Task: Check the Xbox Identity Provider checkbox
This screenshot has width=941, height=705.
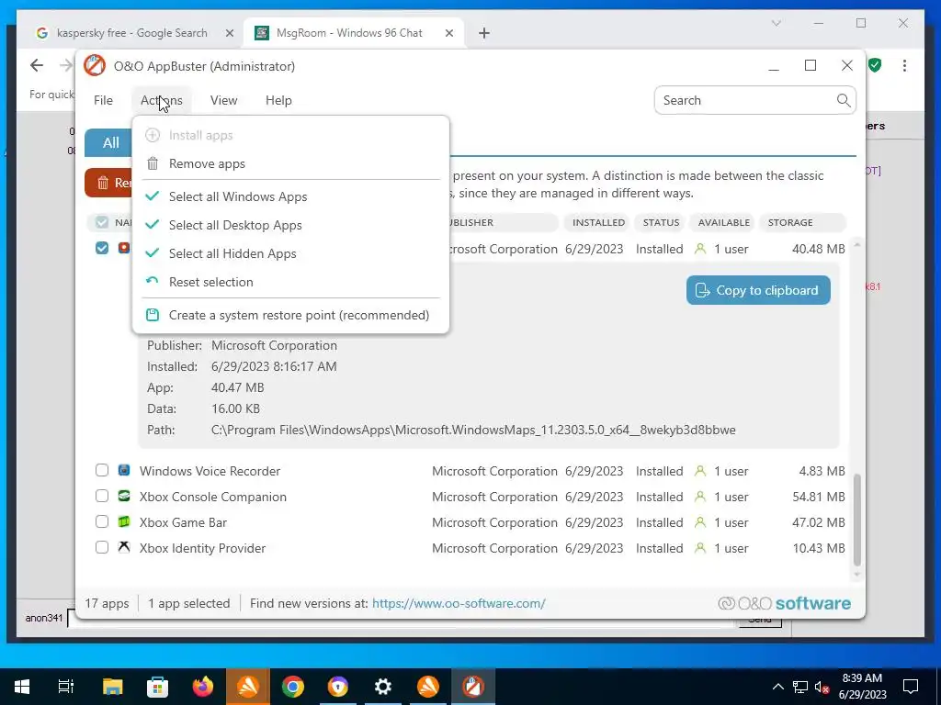Action: point(102,547)
